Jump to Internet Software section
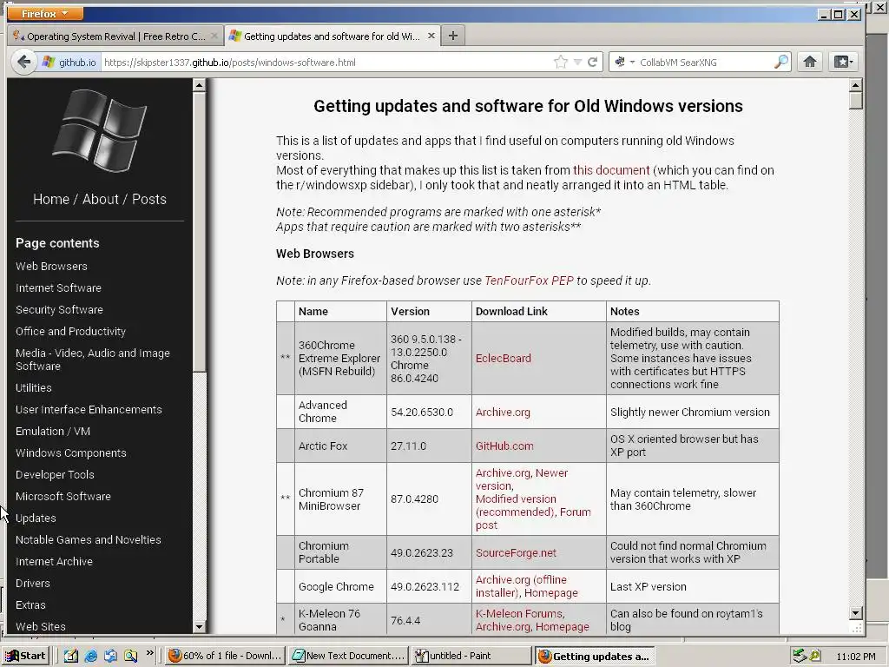This screenshot has height=667, width=889. point(58,287)
